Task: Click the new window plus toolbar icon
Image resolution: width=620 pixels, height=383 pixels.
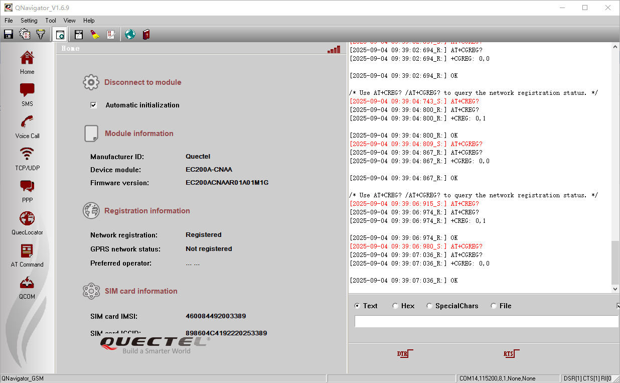Action: pyautogui.click(x=60, y=34)
